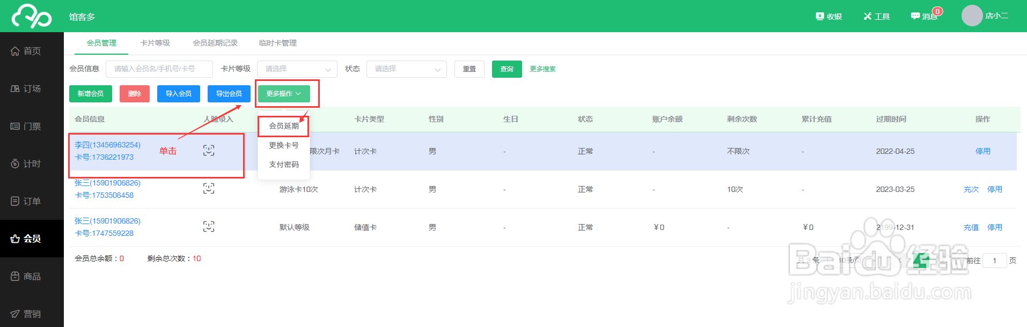Open the 订单 orders sidebar section
The height and width of the screenshot is (327, 1027).
(x=32, y=201)
